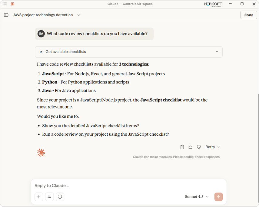Open the Sonnet 4.5 model selector
This screenshot has width=259, height=207.
197,197
